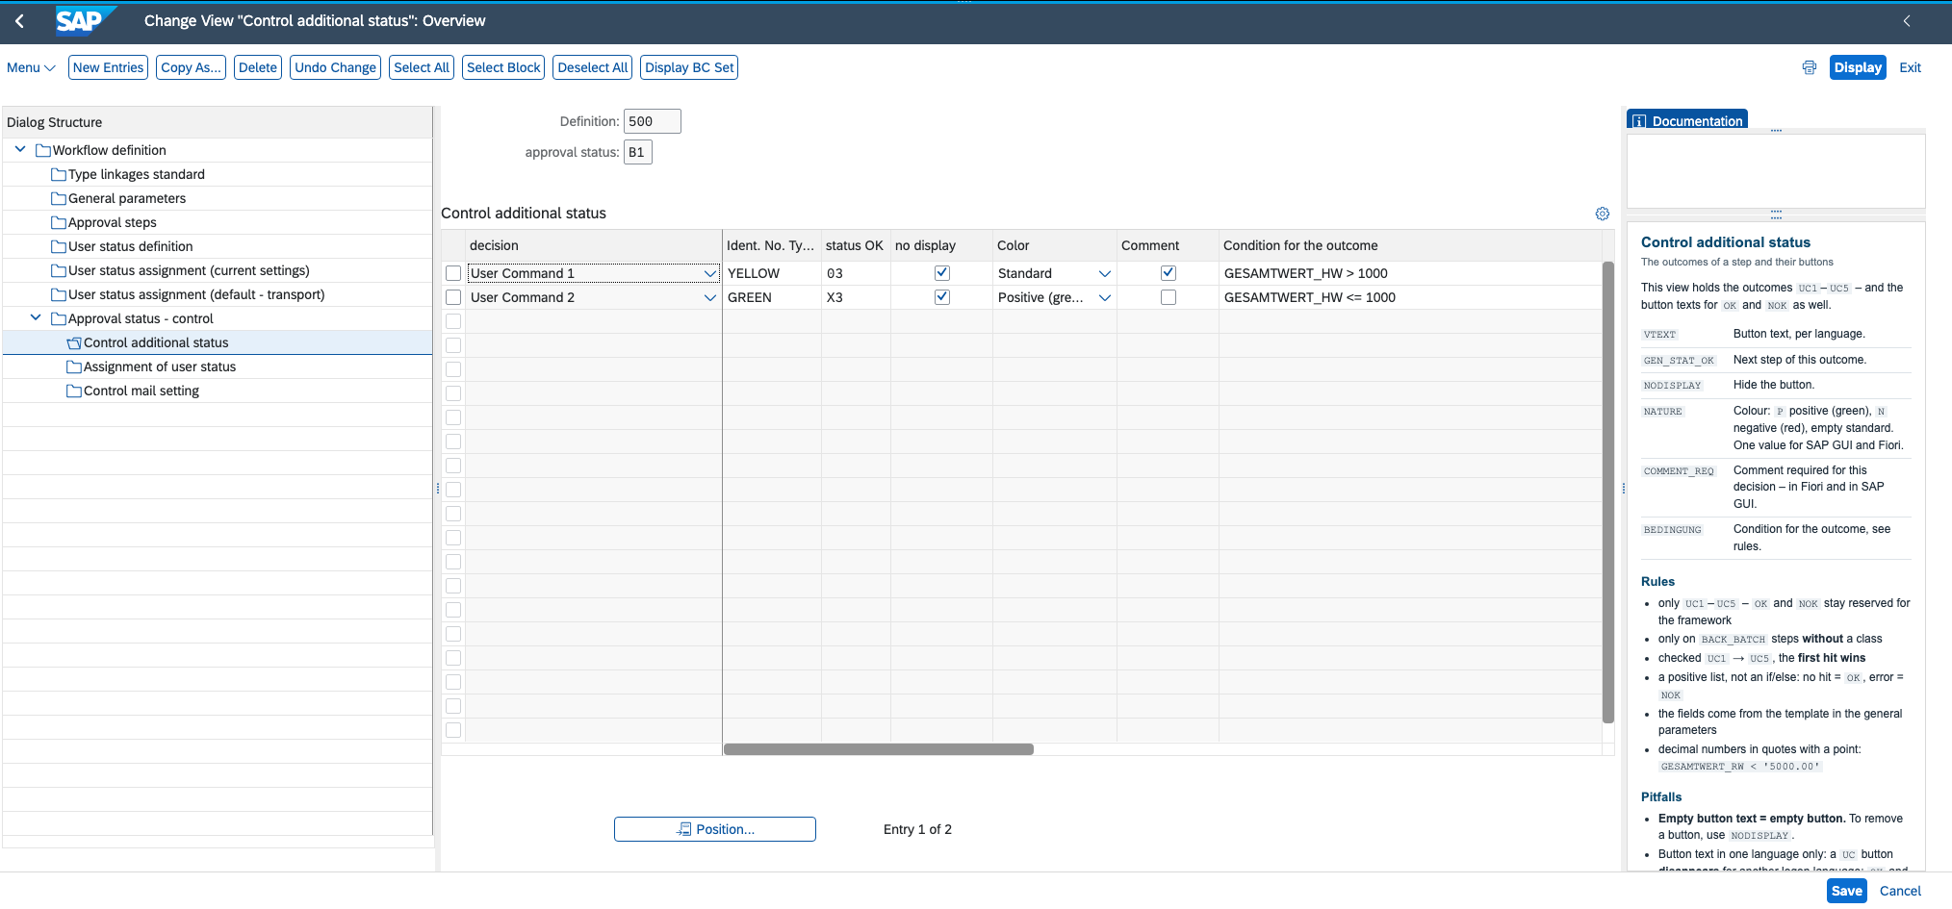
Task: Click Delete in toolbar
Action: [x=258, y=67]
